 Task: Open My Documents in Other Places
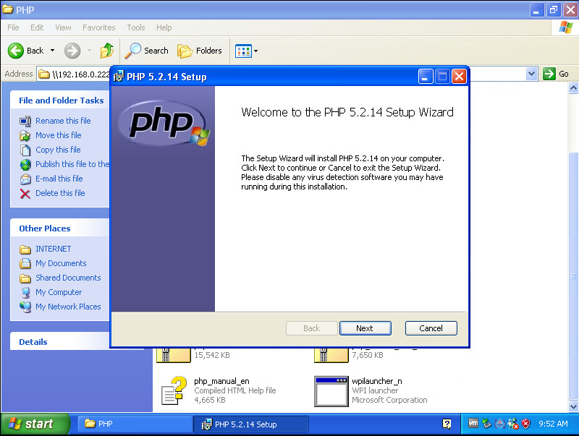pyautogui.click(x=61, y=263)
